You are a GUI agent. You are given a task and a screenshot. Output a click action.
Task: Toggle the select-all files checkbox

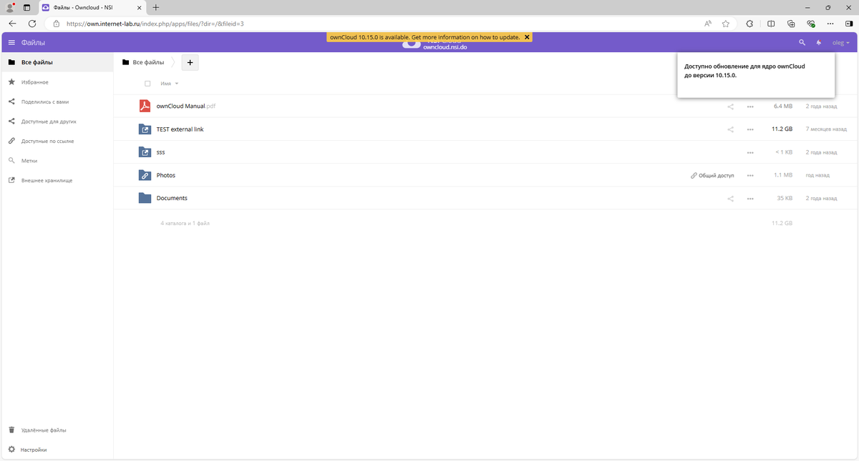147,84
